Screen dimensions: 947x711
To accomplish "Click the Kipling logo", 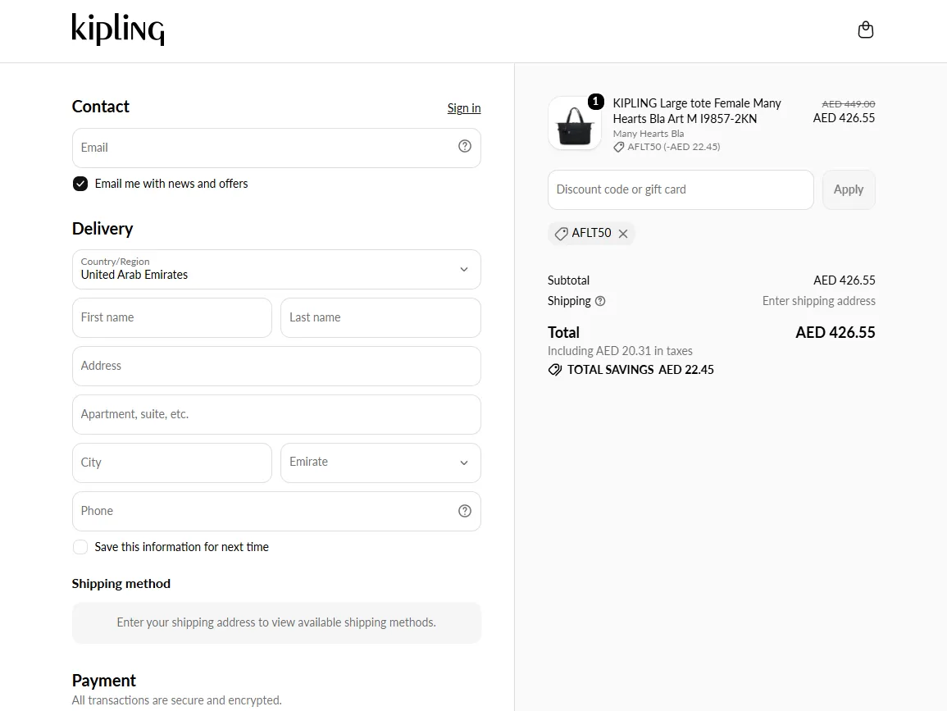I will (118, 30).
